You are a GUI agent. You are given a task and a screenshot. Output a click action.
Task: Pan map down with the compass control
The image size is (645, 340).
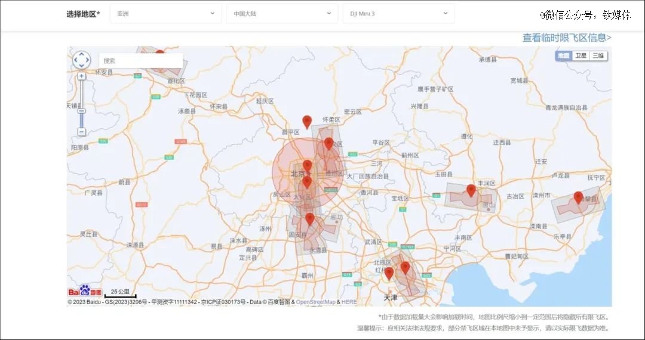[81, 66]
